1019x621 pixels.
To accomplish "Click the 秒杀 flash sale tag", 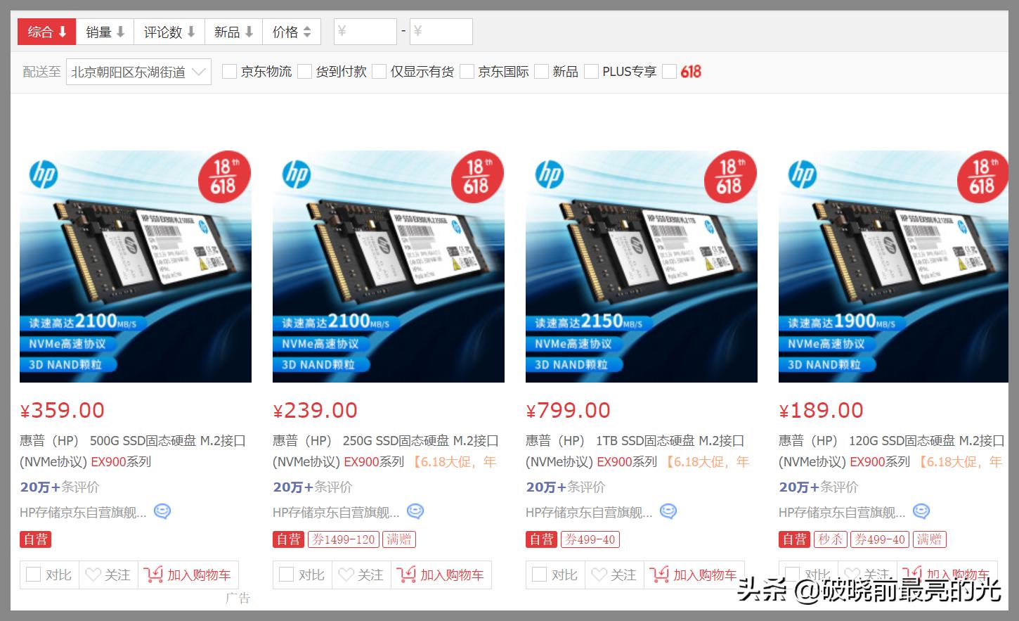I will 831,539.
